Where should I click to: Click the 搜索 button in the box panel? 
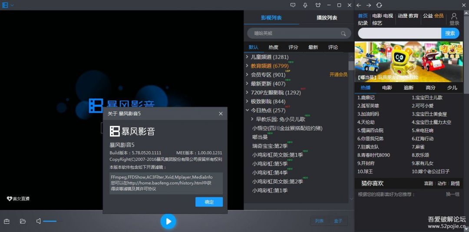450,33
